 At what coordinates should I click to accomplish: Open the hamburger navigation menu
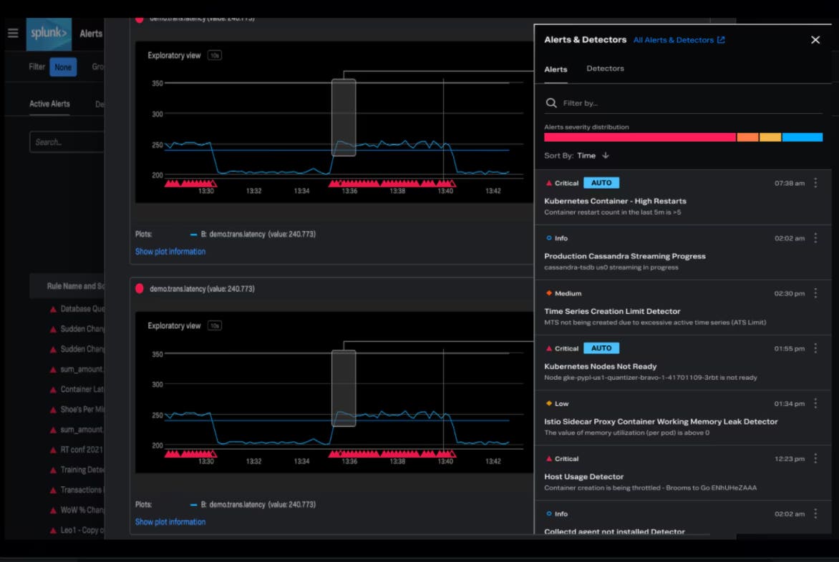[x=13, y=33]
